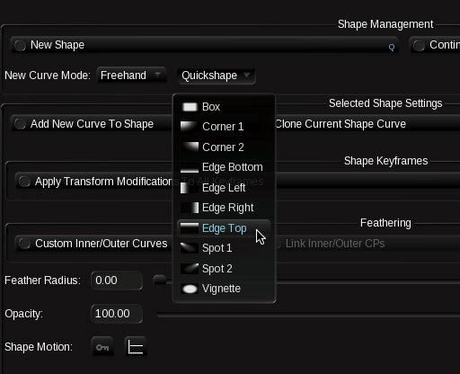Click the Corner 2 gradient icon
460x374 pixels.
(x=190, y=147)
